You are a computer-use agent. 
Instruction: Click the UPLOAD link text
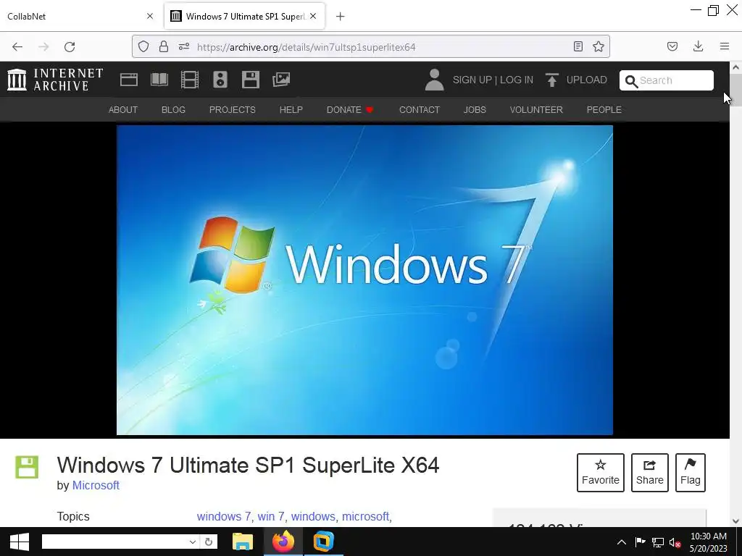(x=586, y=80)
